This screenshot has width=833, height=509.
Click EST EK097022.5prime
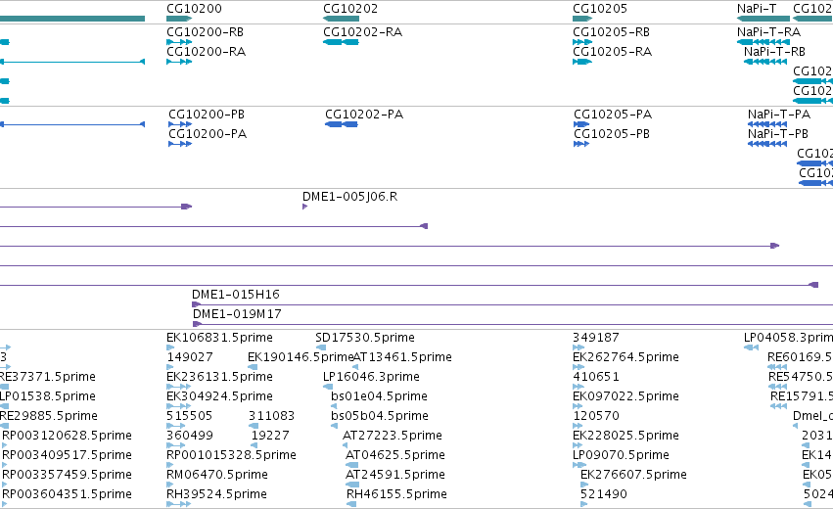625,396
